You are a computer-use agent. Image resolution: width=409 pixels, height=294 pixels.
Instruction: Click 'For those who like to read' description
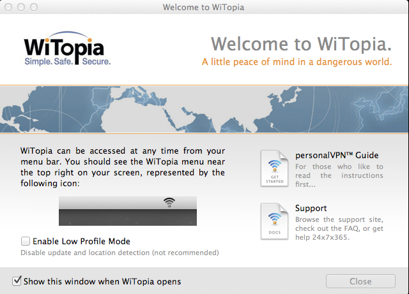point(339,175)
